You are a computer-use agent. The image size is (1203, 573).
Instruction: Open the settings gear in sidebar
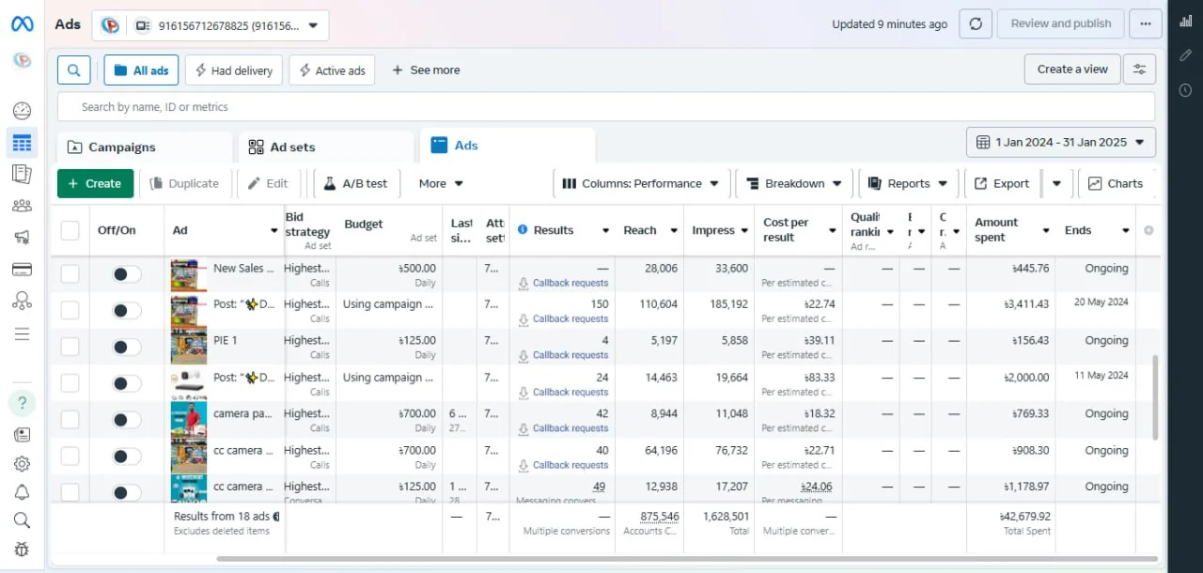coord(22,463)
